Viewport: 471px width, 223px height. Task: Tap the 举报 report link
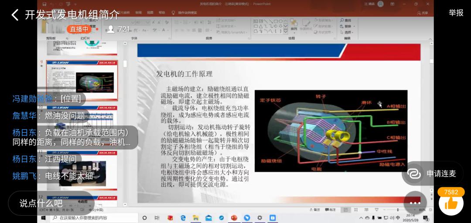point(456,13)
